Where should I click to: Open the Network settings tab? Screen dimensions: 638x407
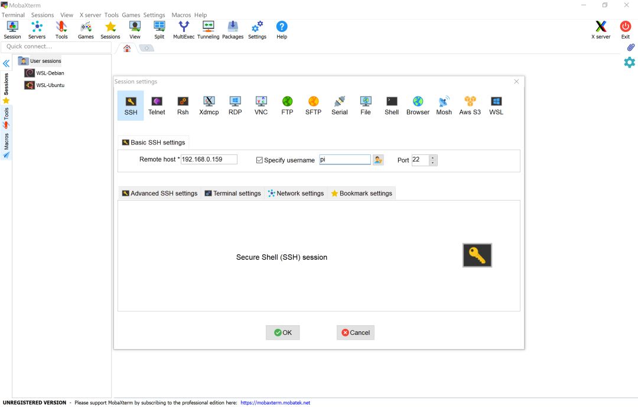pos(296,193)
